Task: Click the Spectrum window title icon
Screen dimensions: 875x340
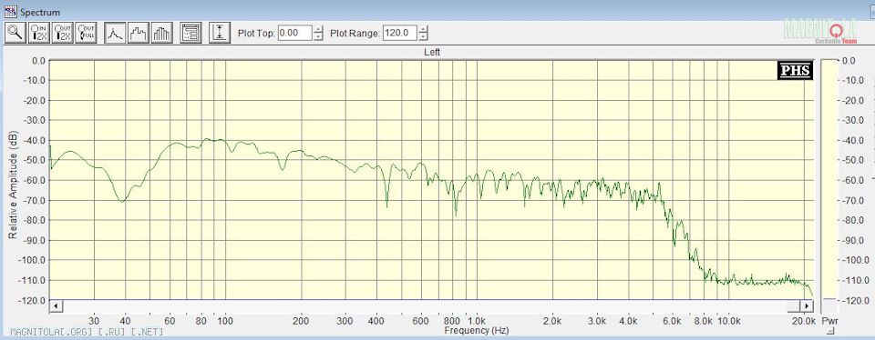Action: 11,11
